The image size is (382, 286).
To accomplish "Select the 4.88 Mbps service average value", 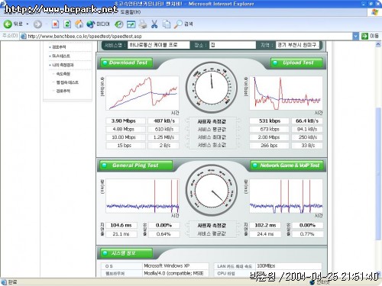I will [x=125, y=129].
